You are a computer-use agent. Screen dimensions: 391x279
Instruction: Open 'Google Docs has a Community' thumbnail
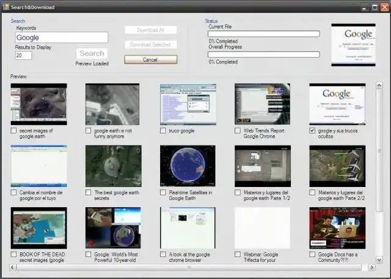[x=337, y=228]
